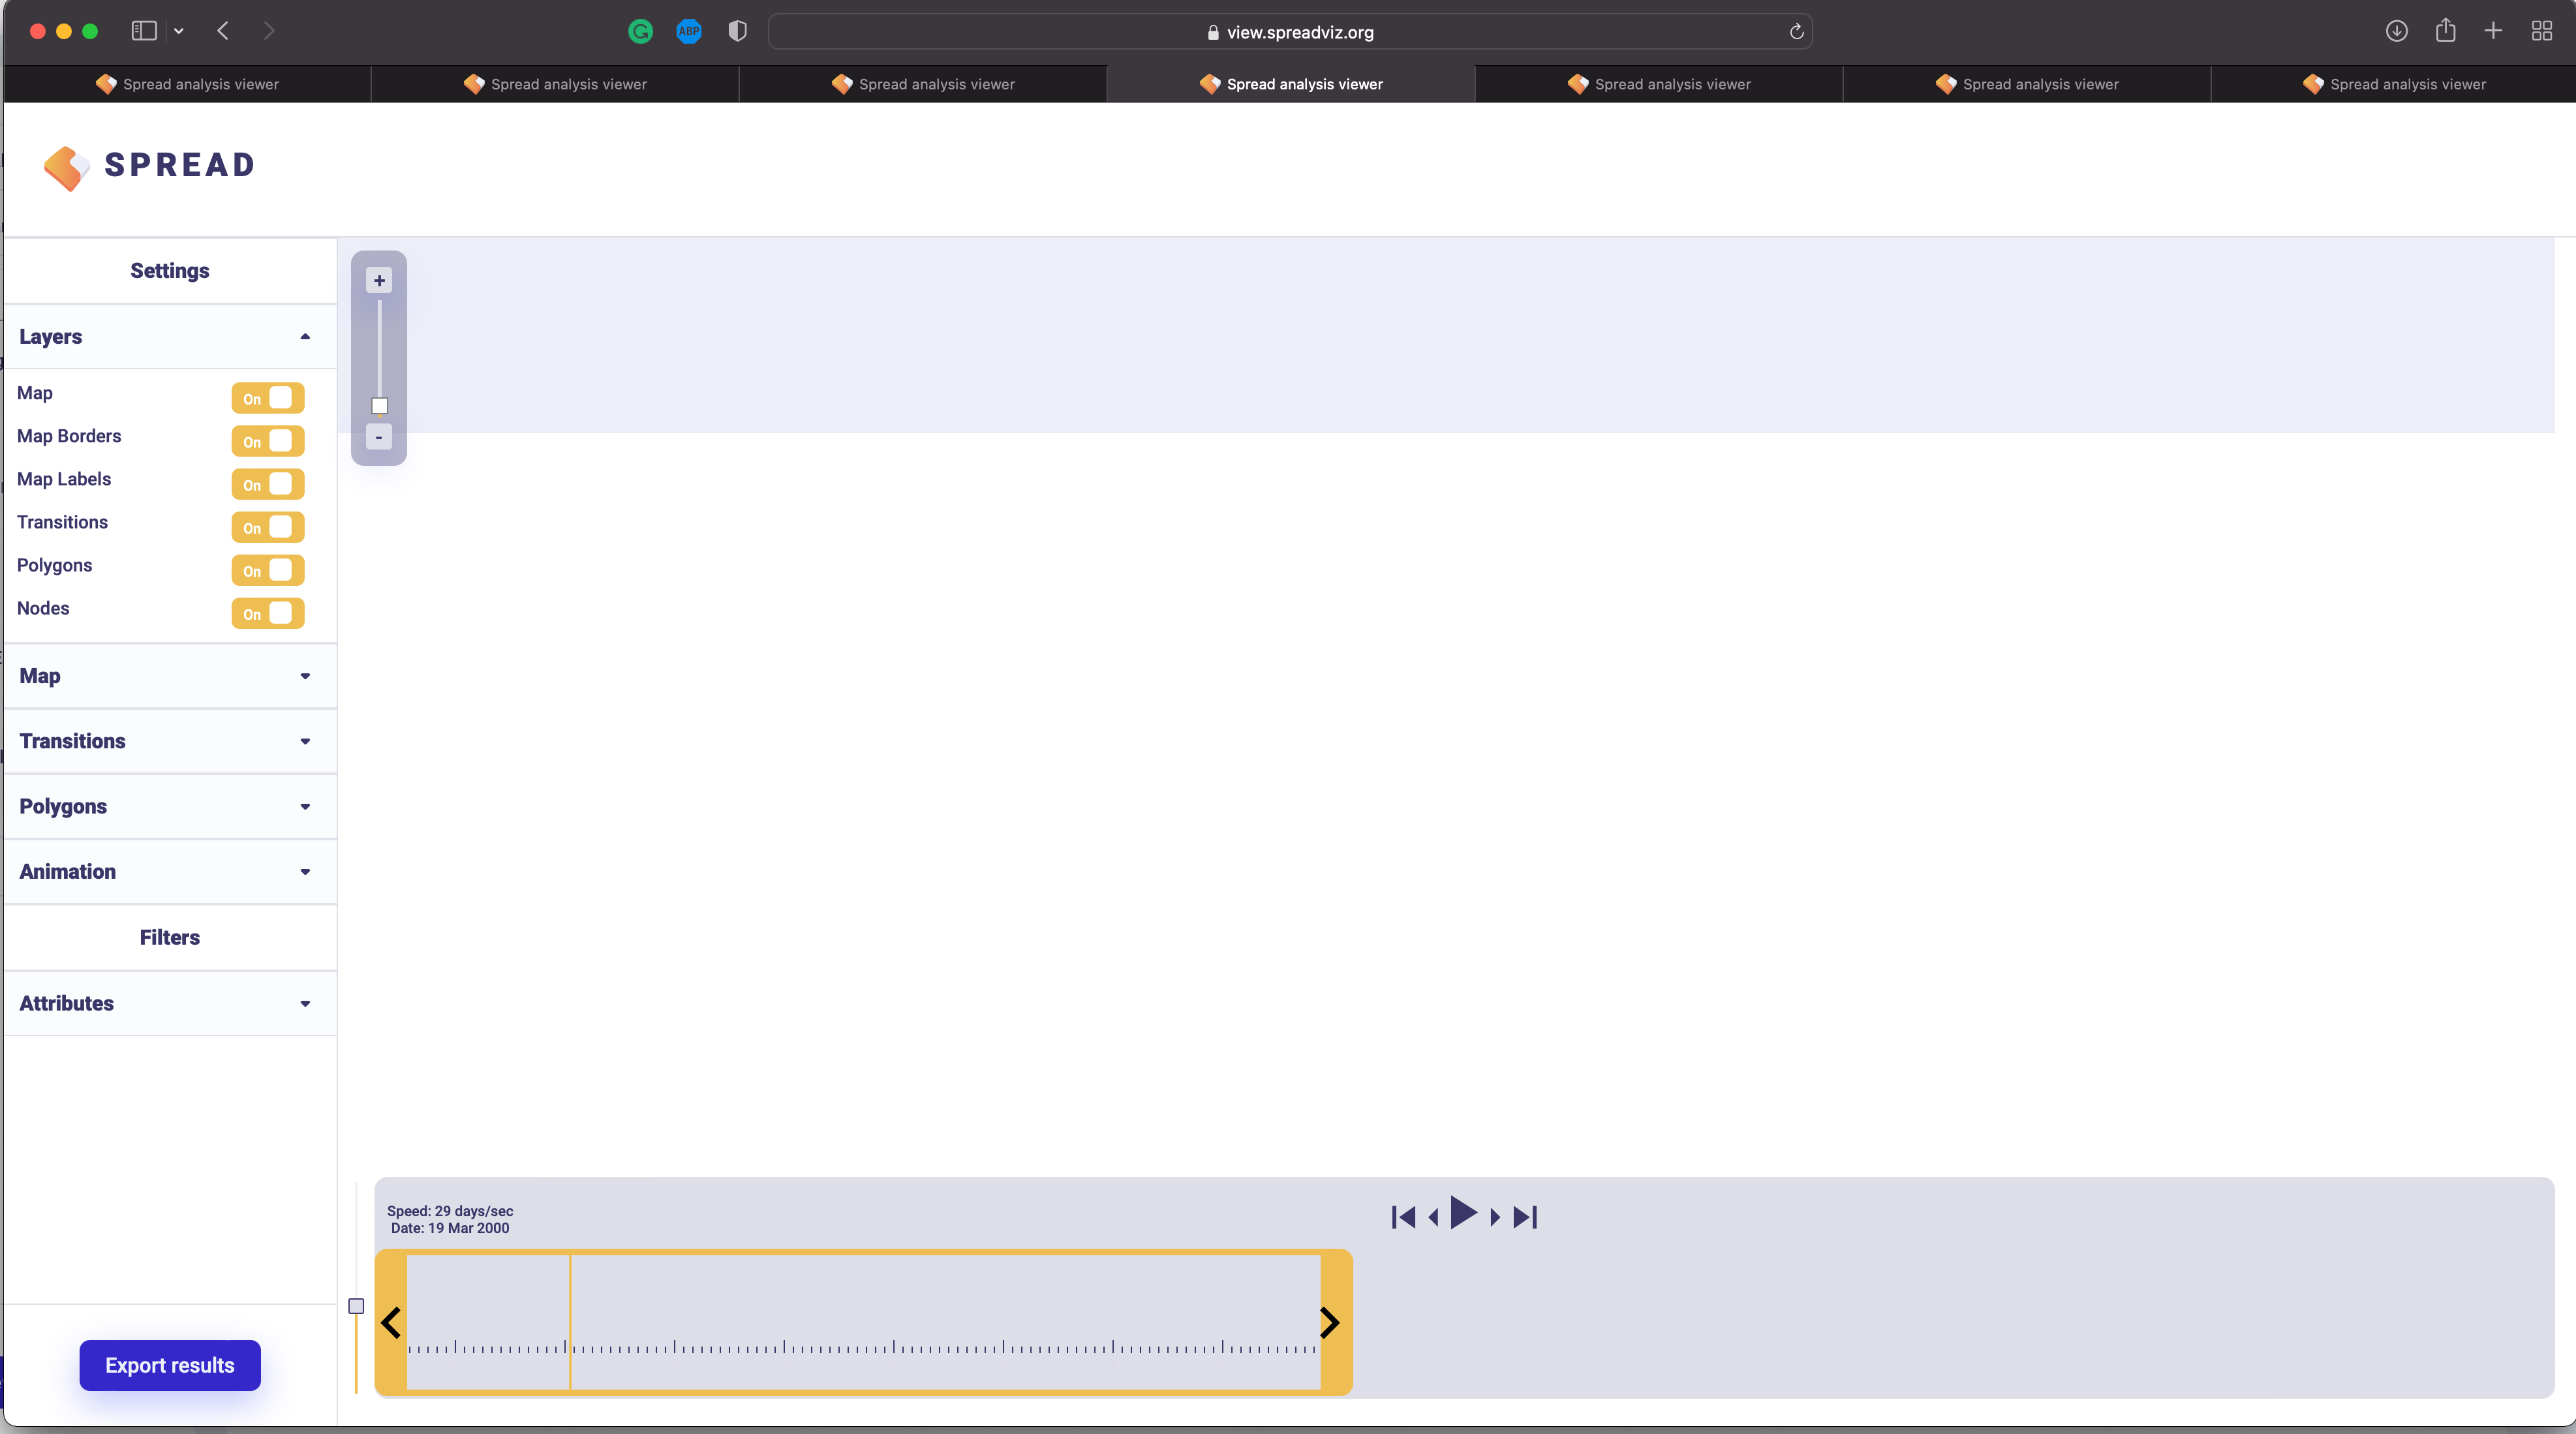Collapse the Layers section

[x=305, y=337]
